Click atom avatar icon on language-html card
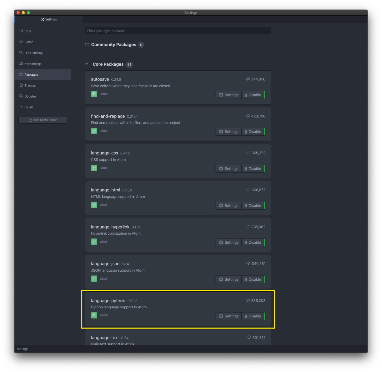 click(x=94, y=205)
